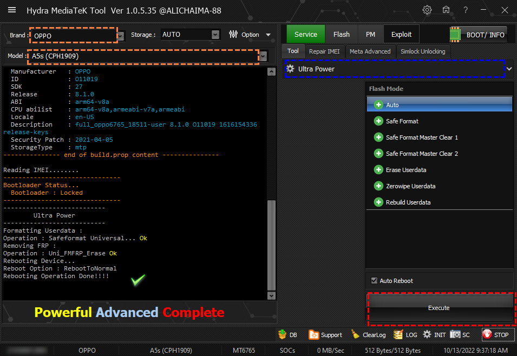Click the Execute button
The width and height of the screenshot is (517, 356).
(439, 307)
